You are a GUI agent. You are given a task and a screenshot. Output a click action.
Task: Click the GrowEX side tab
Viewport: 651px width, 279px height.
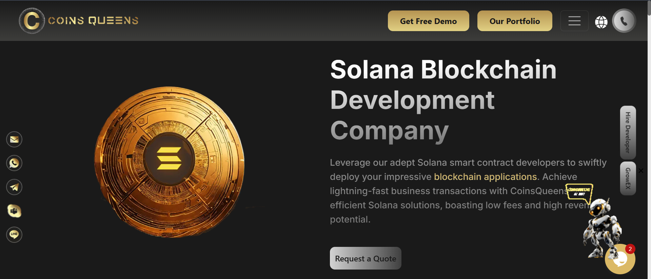pos(627,179)
